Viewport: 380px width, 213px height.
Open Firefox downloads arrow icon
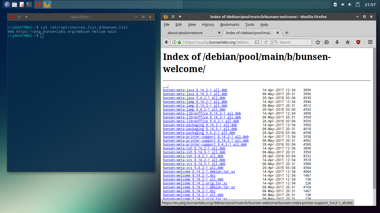pos(337,42)
